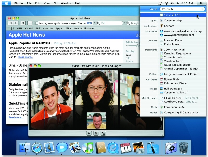This screenshot has height=157, width=208.
Task: Launch QuickTime Player from Dock
Action: [113, 148]
